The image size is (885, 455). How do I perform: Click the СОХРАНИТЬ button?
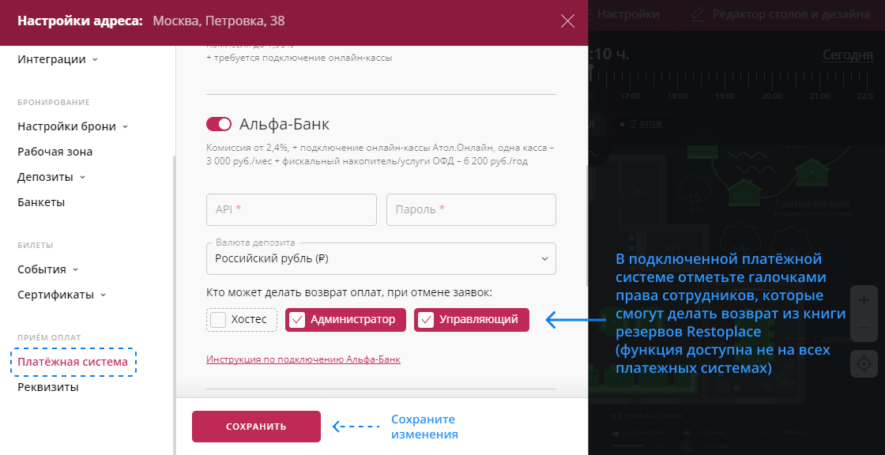click(256, 426)
